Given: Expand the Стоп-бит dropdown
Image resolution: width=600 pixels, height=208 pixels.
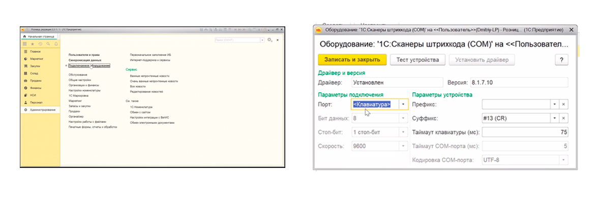Looking at the screenshot, I should [403, 132].
